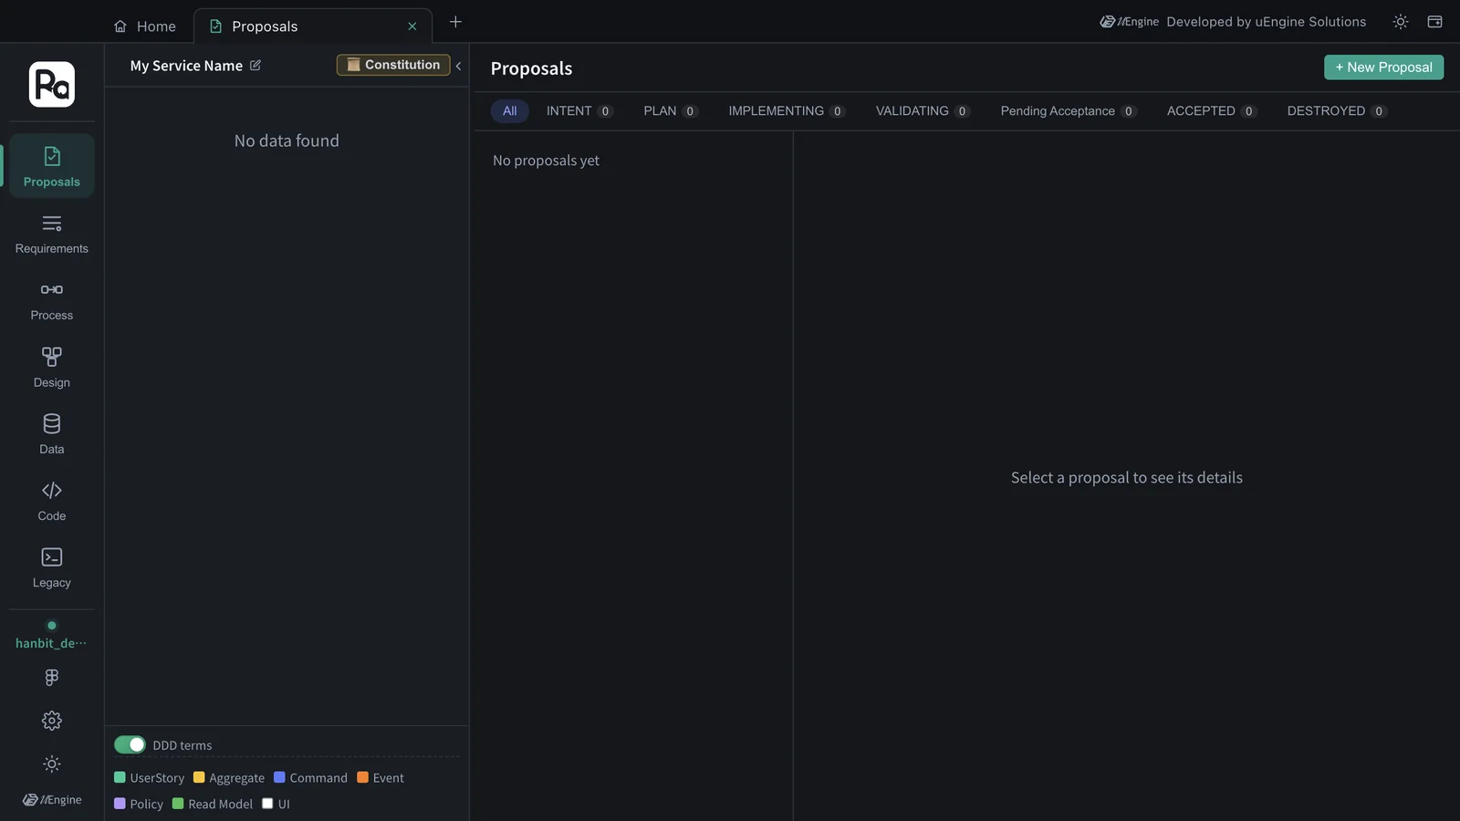
Task: Click the Command blue legend swatch
Action: click(279, 777)
